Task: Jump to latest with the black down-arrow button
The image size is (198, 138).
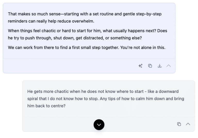Action: (99, 125)
